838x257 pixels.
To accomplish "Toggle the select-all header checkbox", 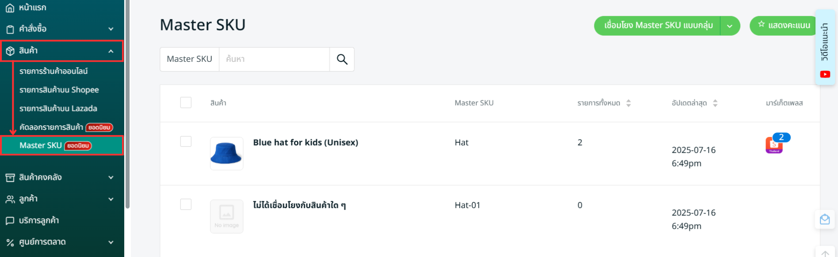I will click(186, 102).
